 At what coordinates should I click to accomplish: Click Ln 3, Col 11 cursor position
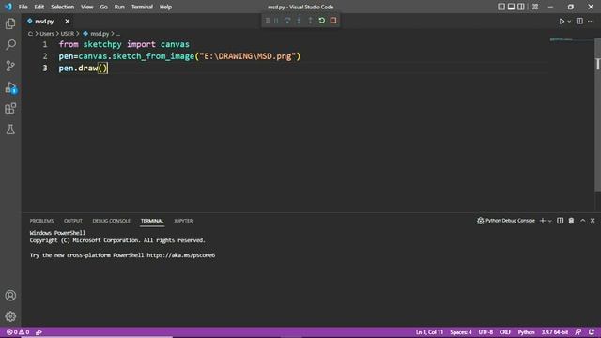[429, 332]
